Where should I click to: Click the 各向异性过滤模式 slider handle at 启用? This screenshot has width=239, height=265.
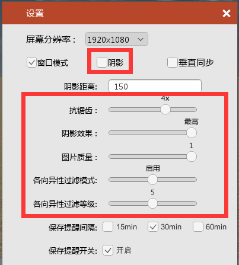pyautogui.click(x=152, y=180)
